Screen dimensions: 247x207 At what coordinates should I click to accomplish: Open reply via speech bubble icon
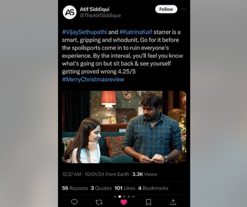tap(74, 202)
